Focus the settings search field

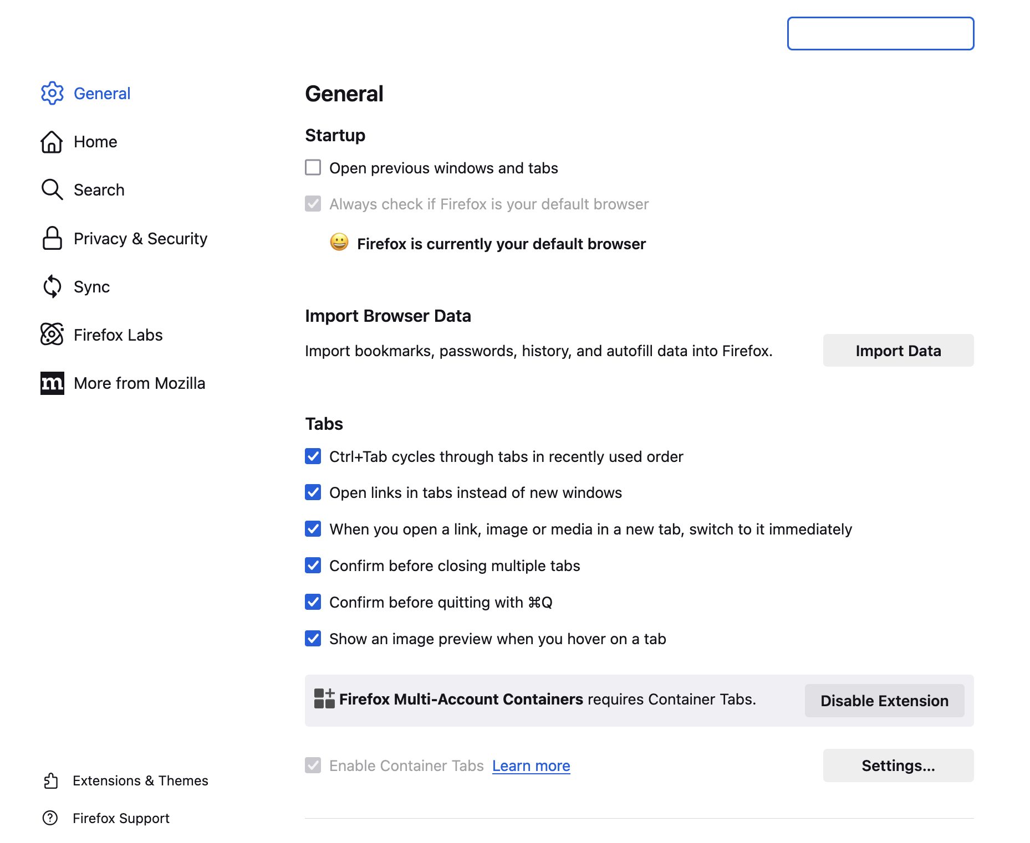coord(880,33)
